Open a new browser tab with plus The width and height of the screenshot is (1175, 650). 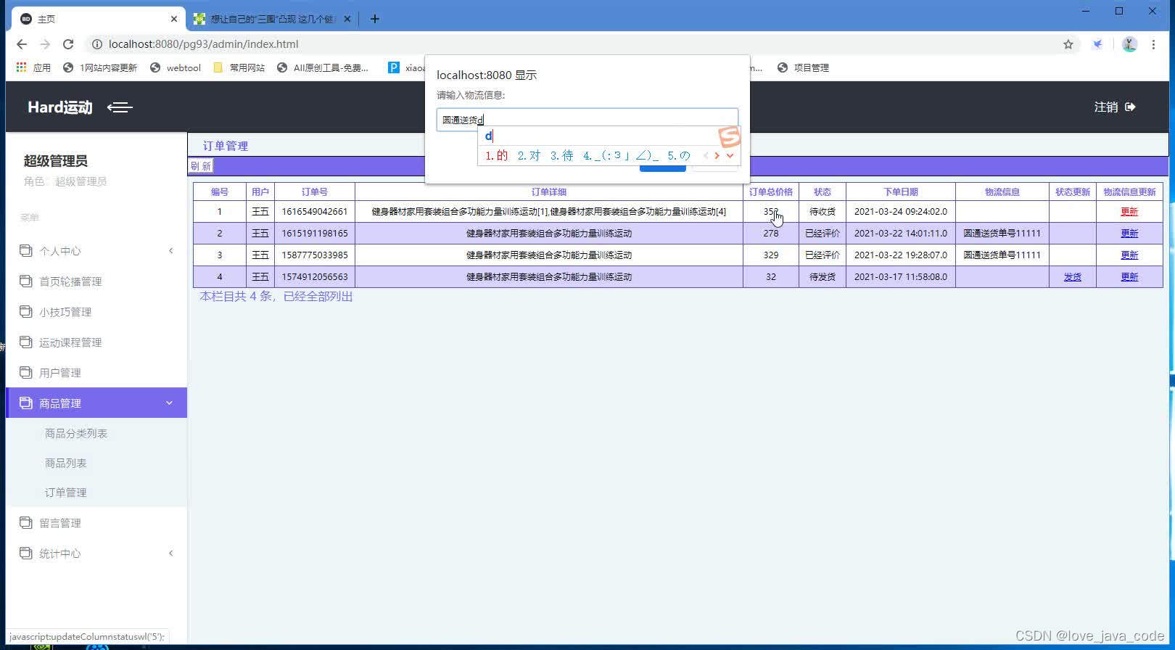pos(374,19)
